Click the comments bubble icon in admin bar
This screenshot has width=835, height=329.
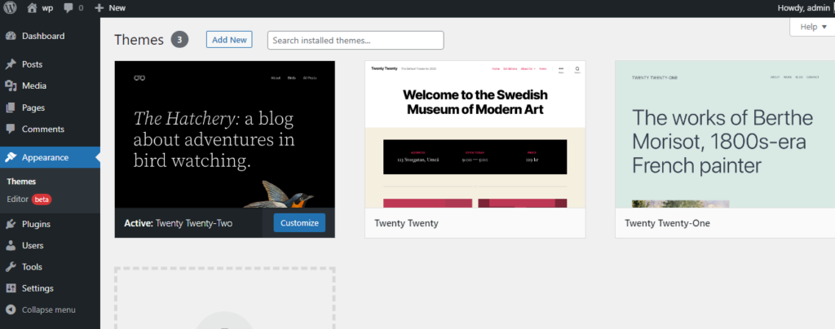(68, 7)
